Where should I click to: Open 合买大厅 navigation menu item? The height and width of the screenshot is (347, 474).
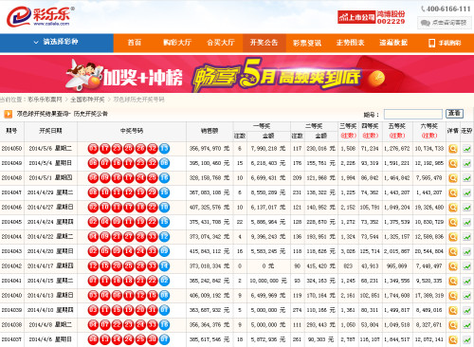pyautogui.click(x=221, y=43)
